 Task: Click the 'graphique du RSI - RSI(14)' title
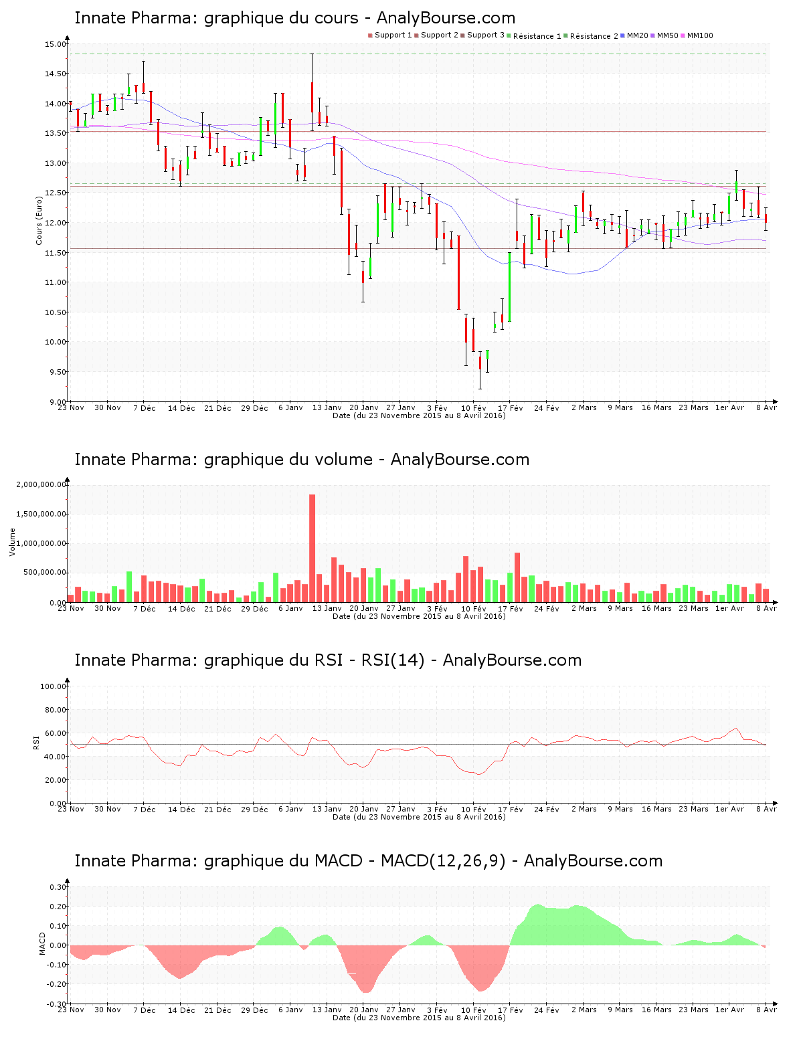tap(328, 660)
